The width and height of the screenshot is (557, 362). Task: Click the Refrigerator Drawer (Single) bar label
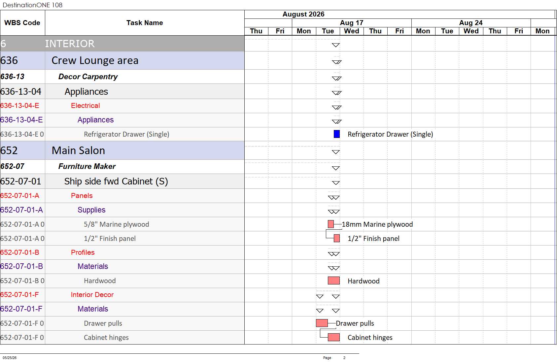tap(390, 134)
